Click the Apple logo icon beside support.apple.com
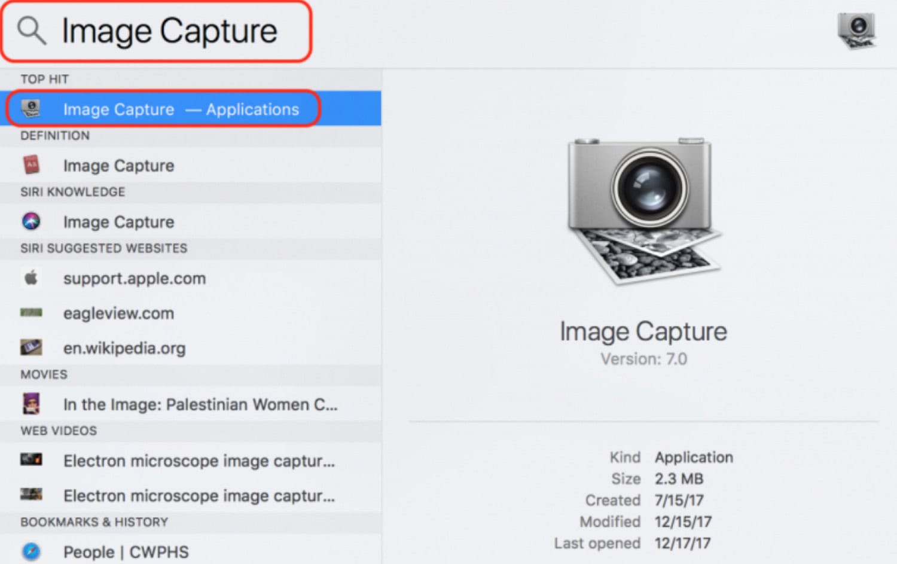 (x=31, y=278)
